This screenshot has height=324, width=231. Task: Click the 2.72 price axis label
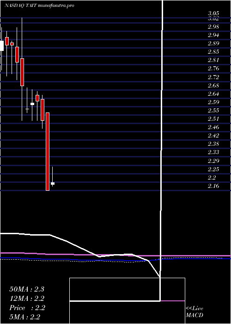click(x=213, y=77)
